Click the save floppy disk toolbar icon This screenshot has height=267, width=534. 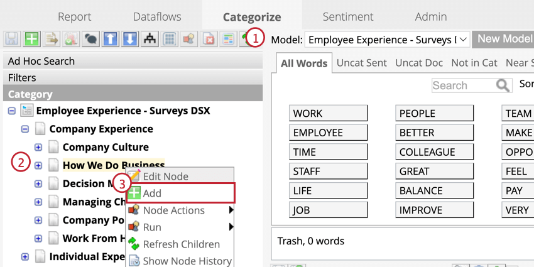click(12, 39)
